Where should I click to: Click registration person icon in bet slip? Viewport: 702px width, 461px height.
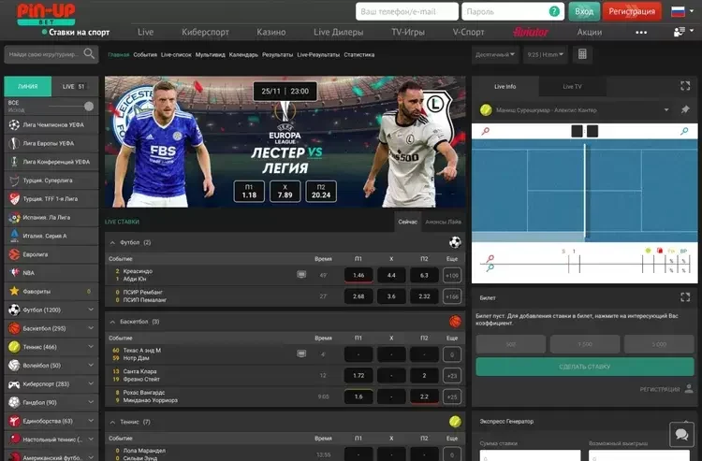tap(689, 389)
